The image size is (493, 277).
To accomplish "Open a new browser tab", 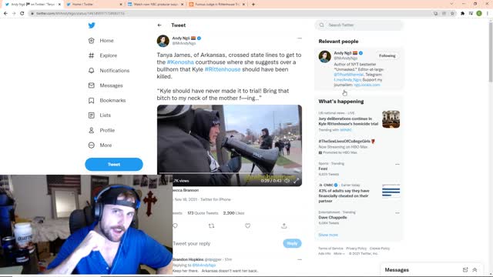I will coord(253,5).
